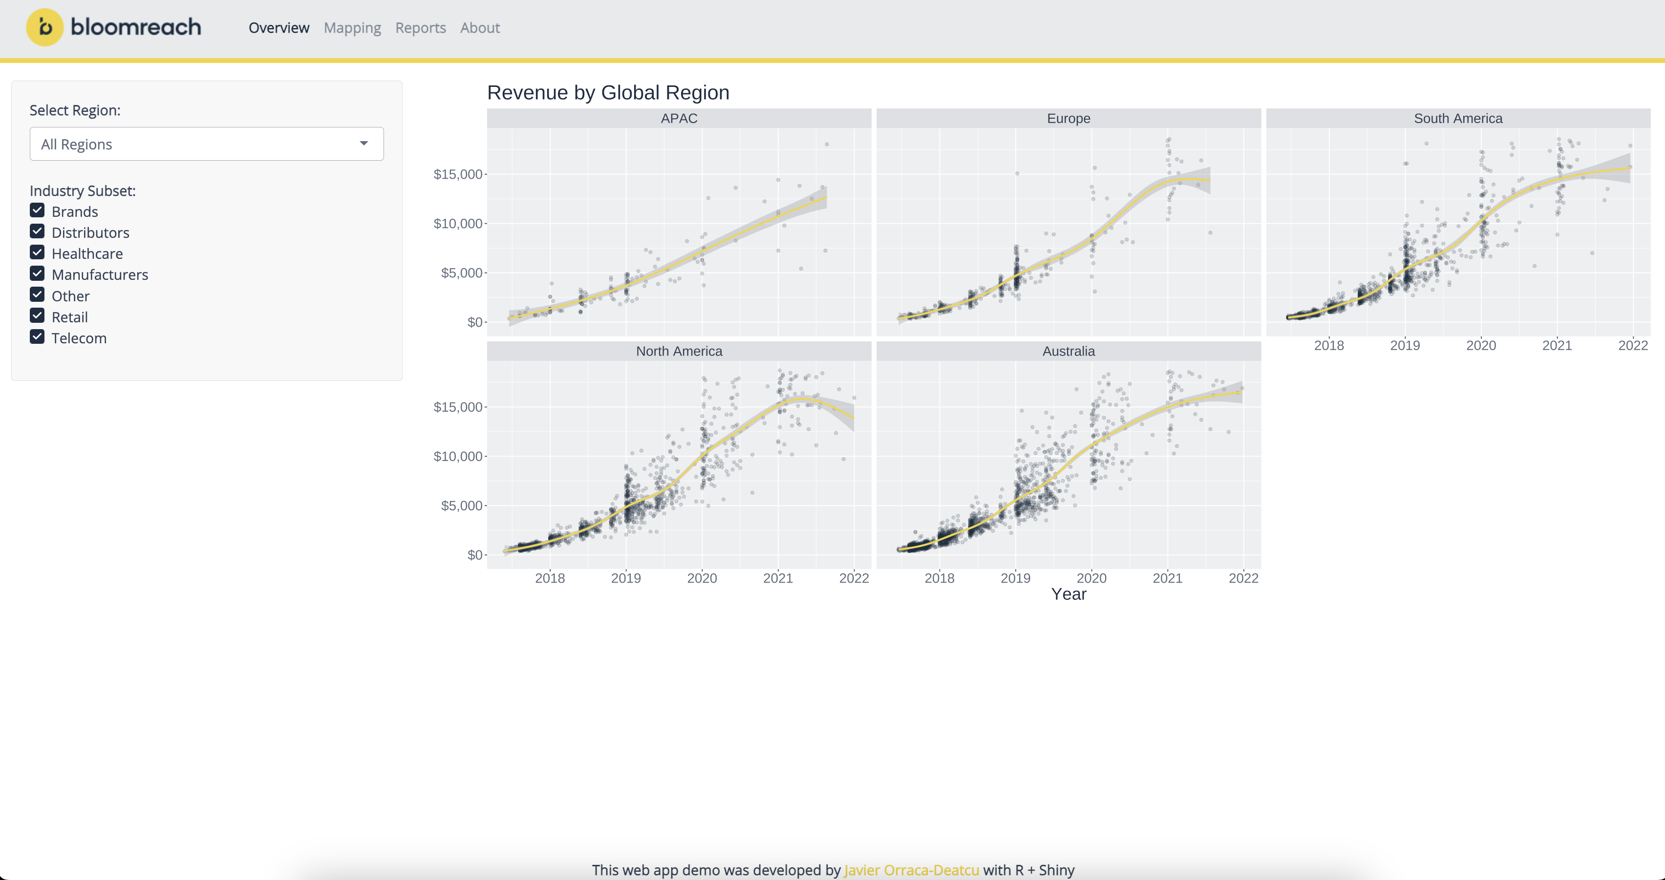Open the Select Region dropdown arrow
Viewport: 1665px width, 880px height.
[x=364, y=144]
